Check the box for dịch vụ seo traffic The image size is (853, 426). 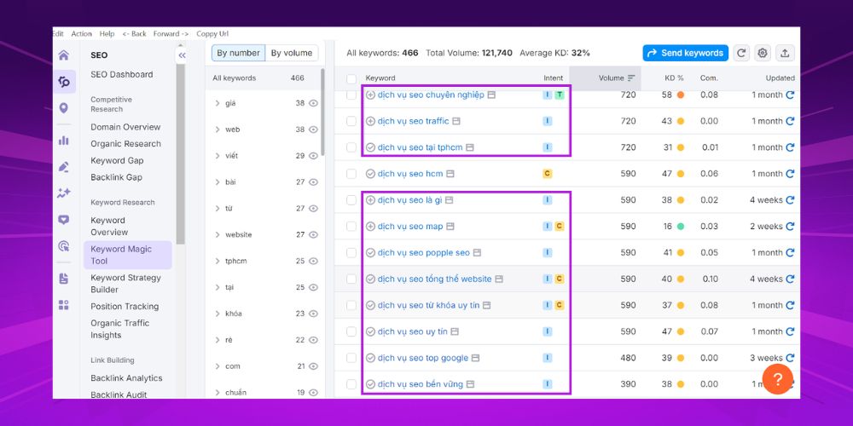coord(351,121)
